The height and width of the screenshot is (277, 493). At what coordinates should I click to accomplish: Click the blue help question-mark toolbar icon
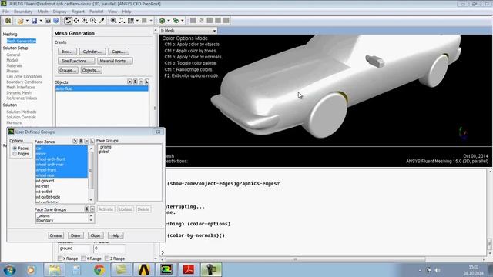coord(55,21)
